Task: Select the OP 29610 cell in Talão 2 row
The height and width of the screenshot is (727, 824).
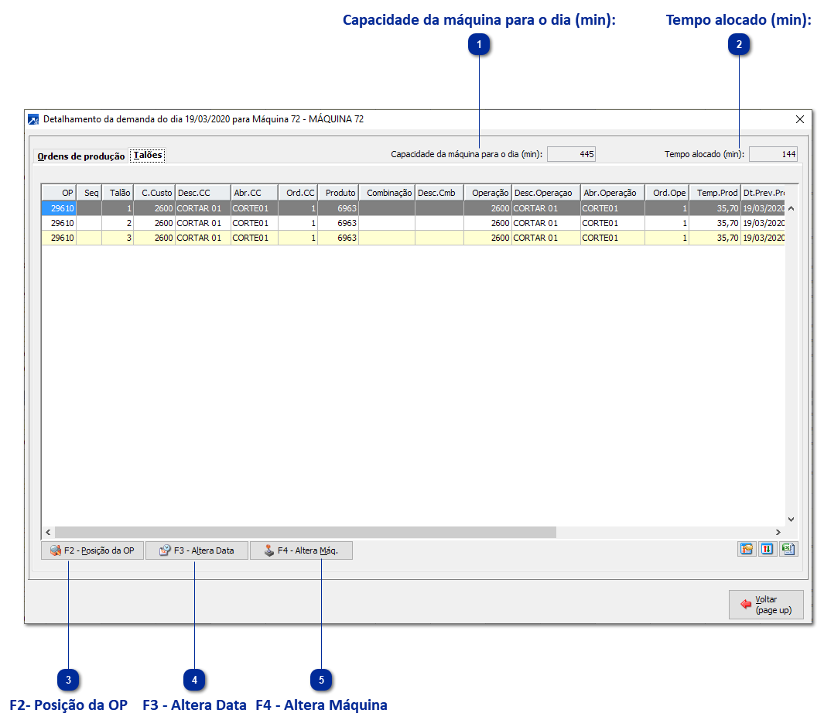Action: [x=60, y=223]
